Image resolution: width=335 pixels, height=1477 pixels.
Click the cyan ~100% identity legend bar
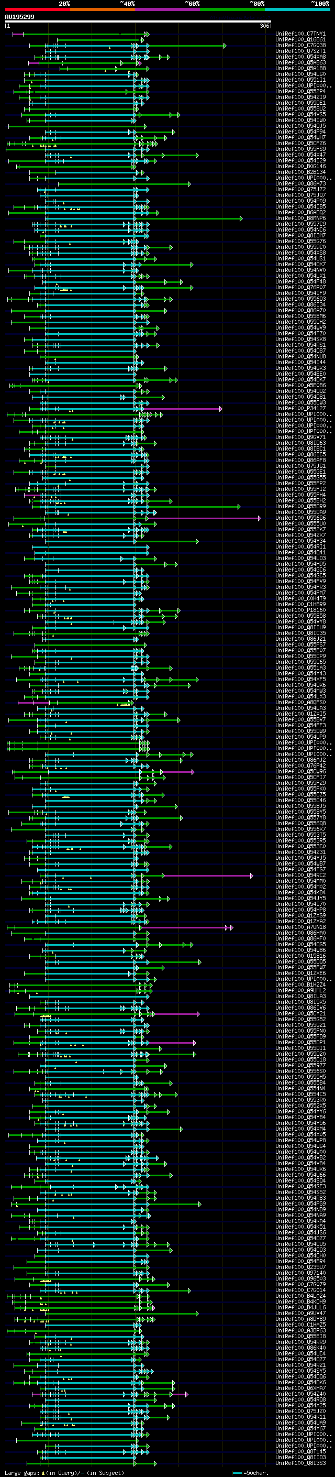point(297,10)
